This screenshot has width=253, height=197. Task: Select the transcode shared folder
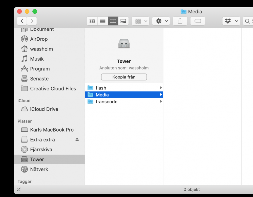(124, 102)
